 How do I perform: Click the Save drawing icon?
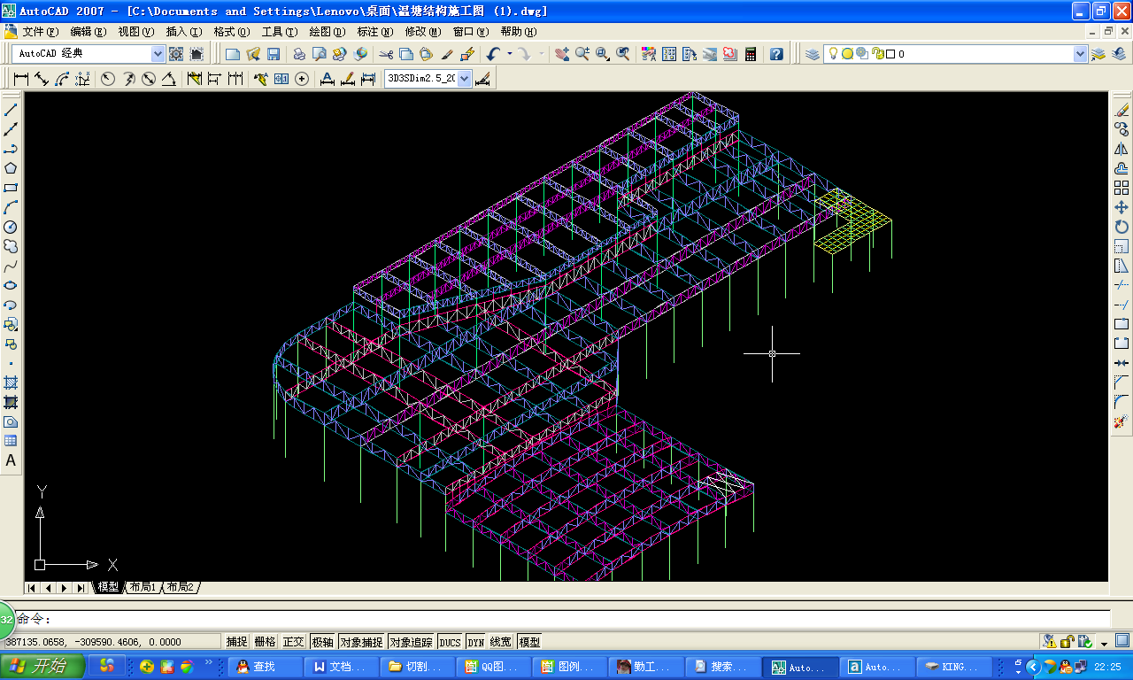click(x=274, y=54)
